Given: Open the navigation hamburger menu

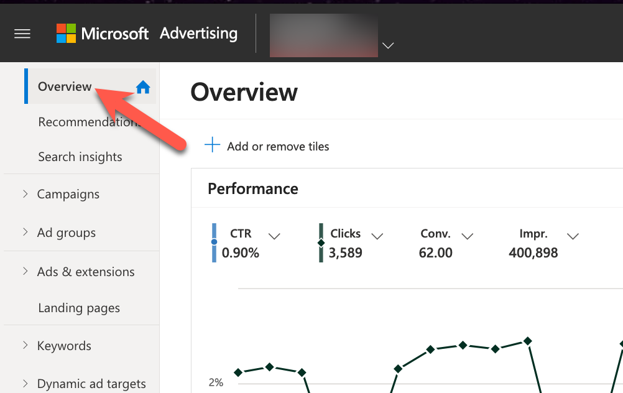Looking at the screenshot, I should [22, 34].
